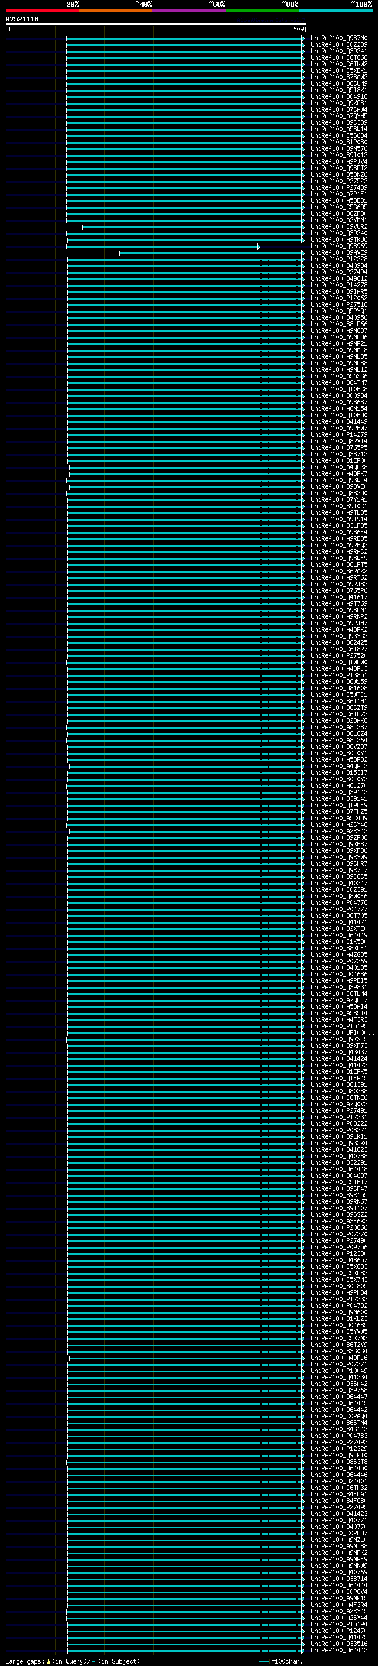Click the 609 query end position marker
This screenshot has height=1666, width=378.
(298, 29)
